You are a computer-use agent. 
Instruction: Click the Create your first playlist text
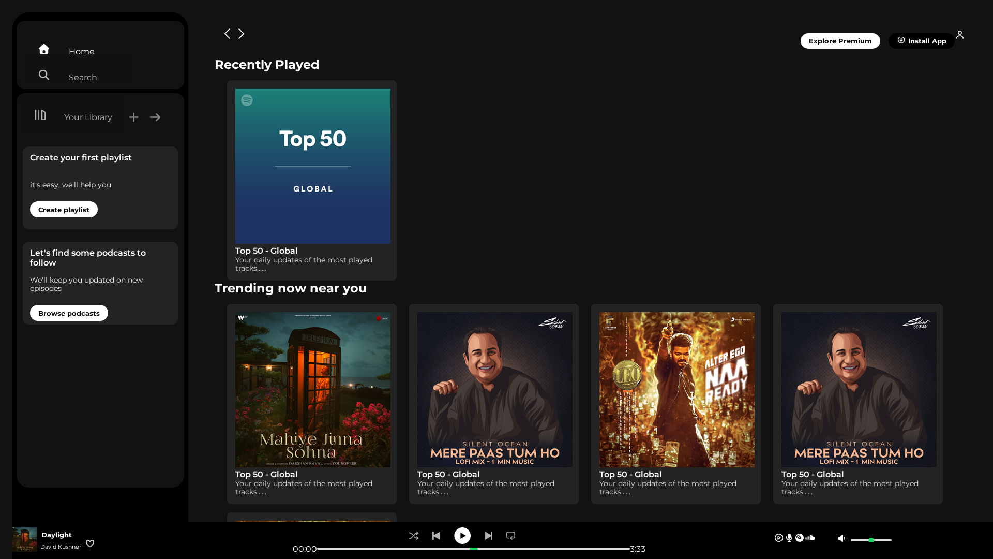[x=81, y=157]
